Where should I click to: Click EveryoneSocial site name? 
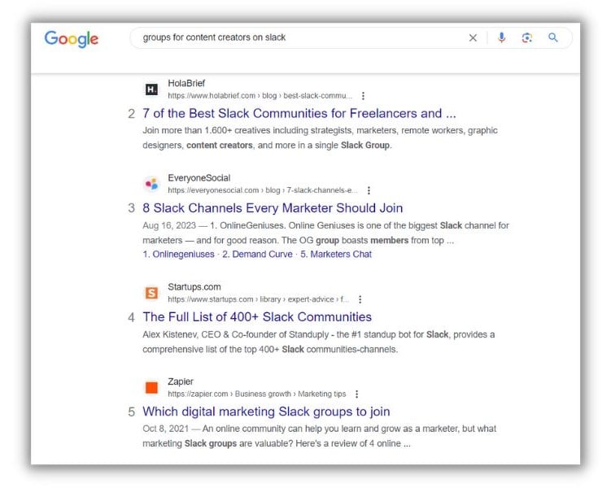click(199, 178)
